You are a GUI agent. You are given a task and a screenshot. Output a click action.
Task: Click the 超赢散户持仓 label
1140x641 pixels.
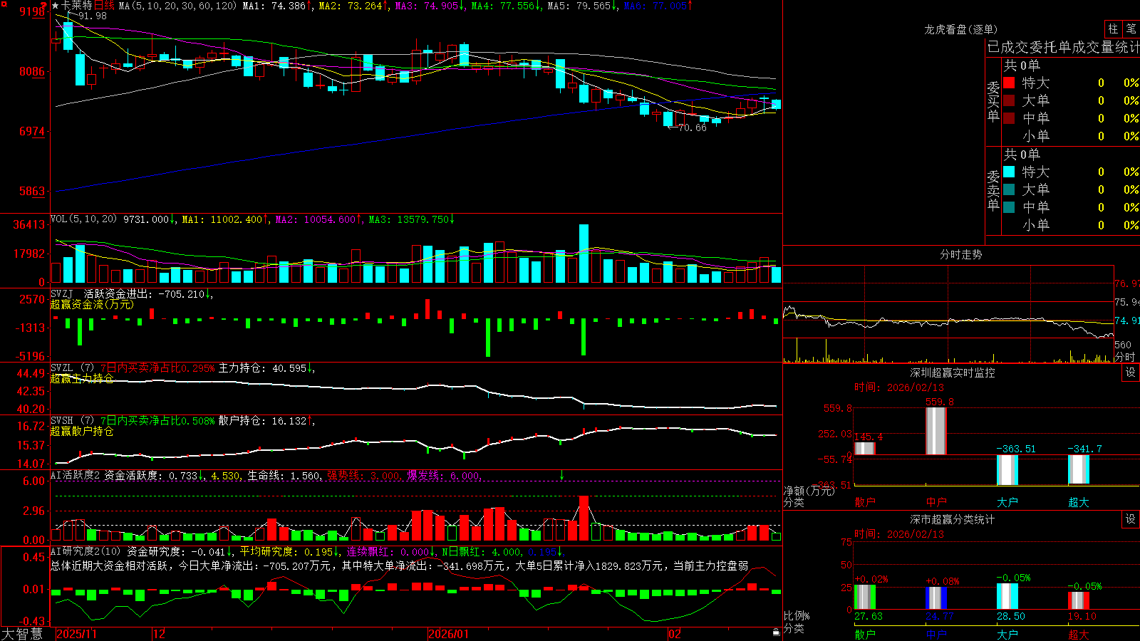(82, 432)
